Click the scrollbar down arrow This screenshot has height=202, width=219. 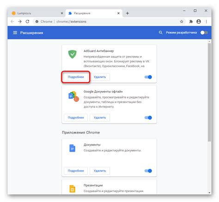point(209,193)
